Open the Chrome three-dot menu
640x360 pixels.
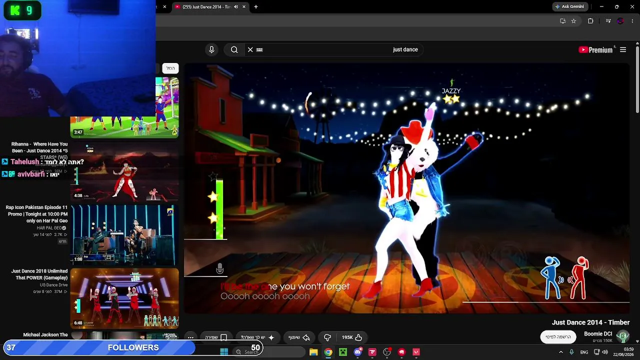click(x=632, y=21)
